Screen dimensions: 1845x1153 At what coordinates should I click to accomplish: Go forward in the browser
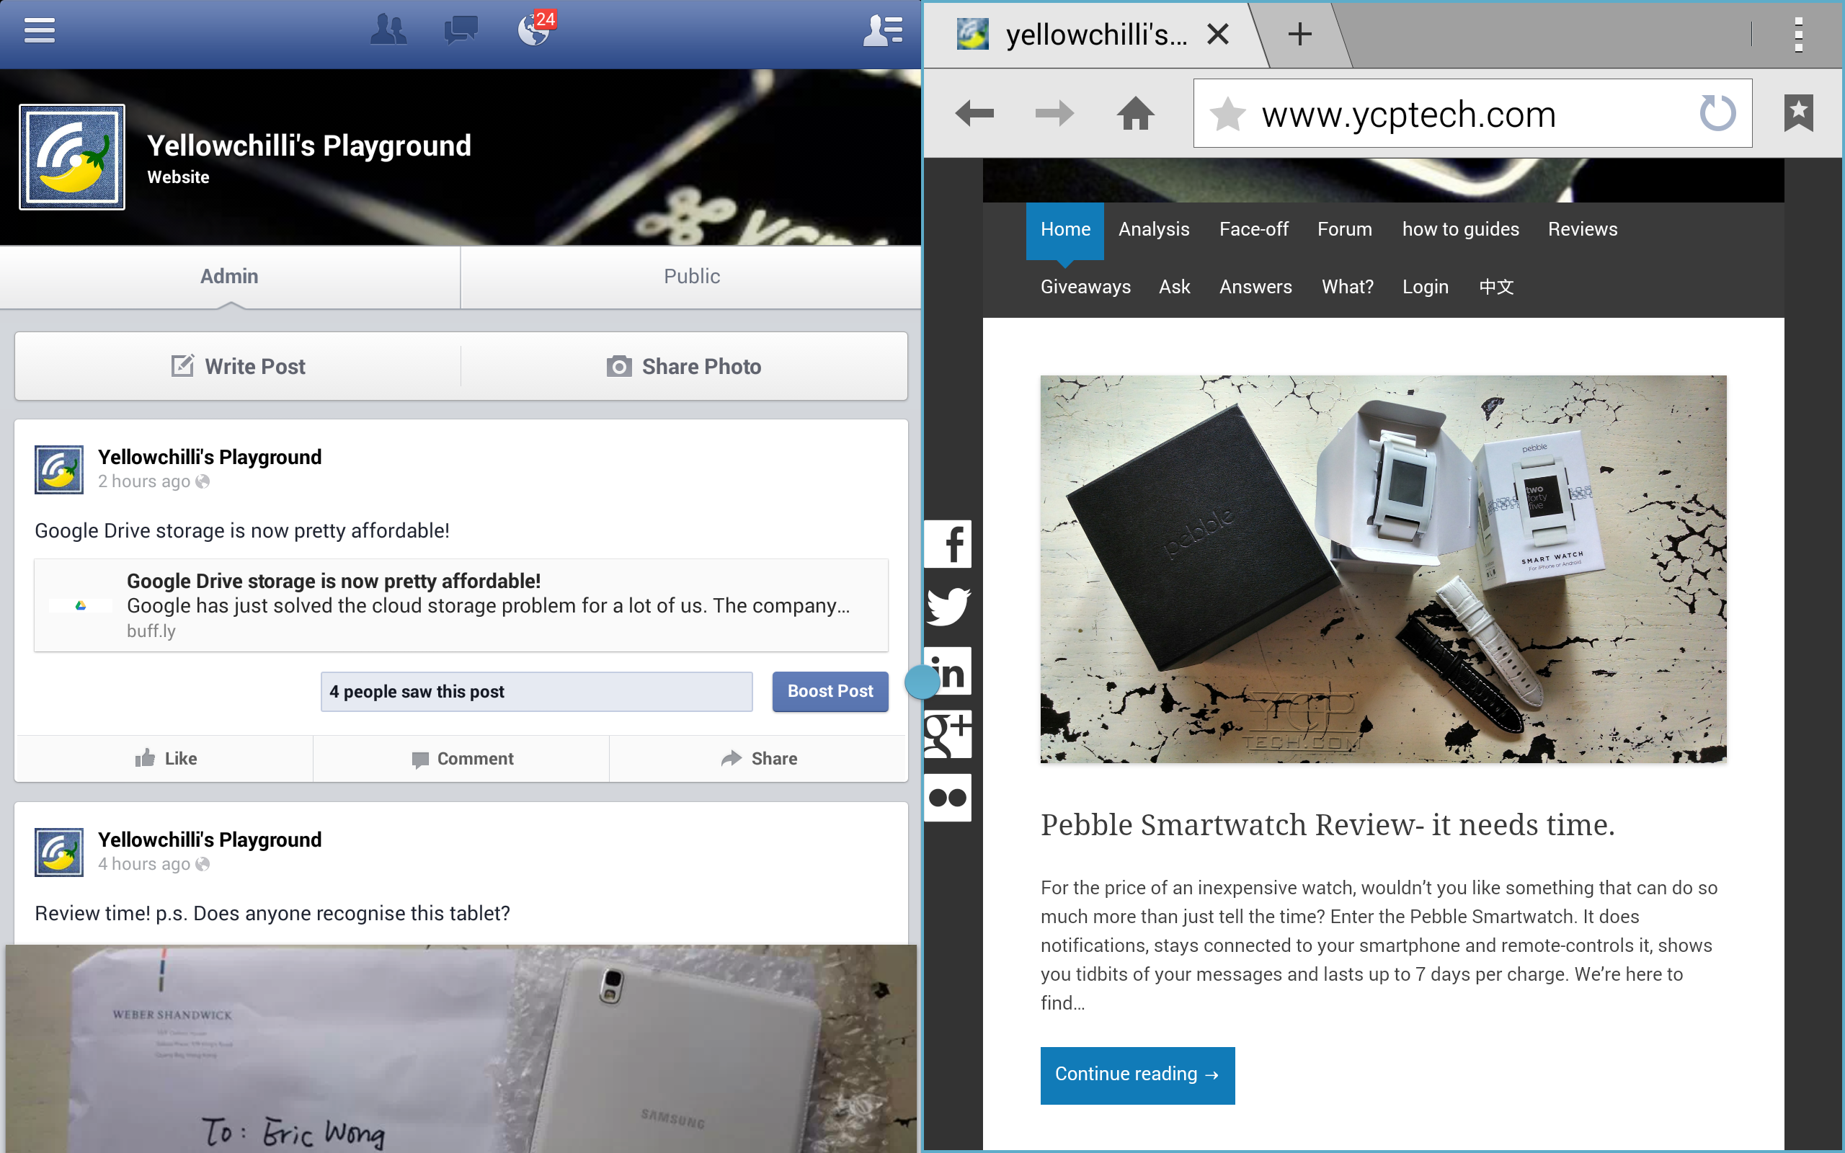pos(1054,114)
